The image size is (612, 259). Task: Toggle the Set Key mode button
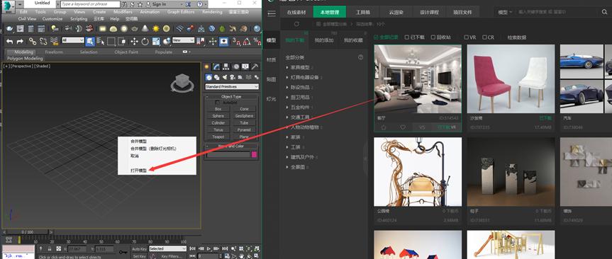[x=139, y=256]
